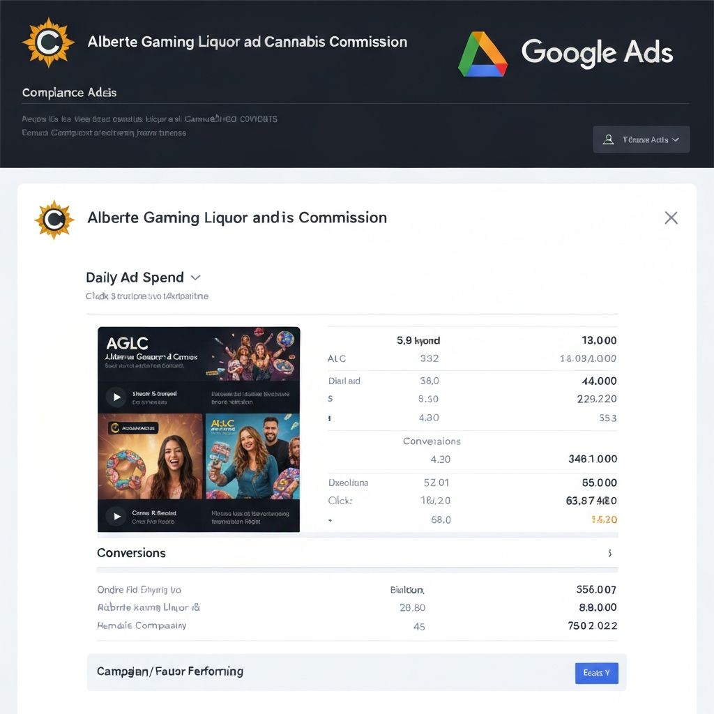The height and width of the screenshot is (714, 714).
Task: Play the bottom video ad preview
Action: [116, 517]
